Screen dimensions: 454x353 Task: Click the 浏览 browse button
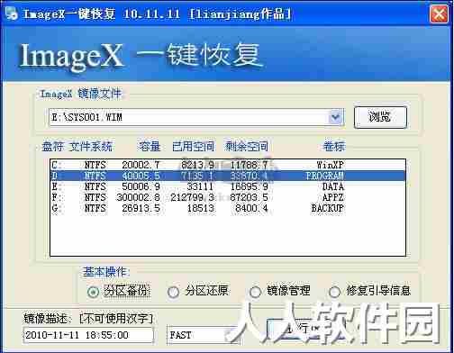pos(380,117)
